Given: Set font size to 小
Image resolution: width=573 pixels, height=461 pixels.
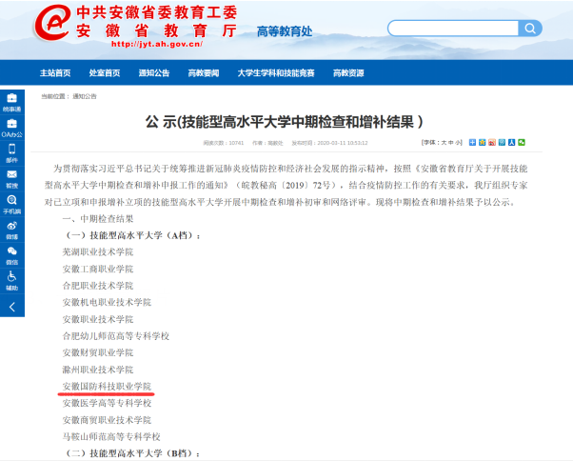Looking at the screenshot, I should click(458, 142).
